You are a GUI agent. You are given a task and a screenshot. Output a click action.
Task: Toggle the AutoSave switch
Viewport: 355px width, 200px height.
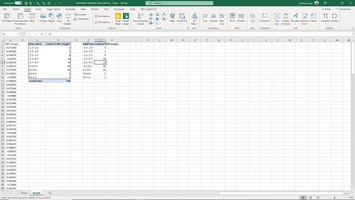(x=18, y=3)
